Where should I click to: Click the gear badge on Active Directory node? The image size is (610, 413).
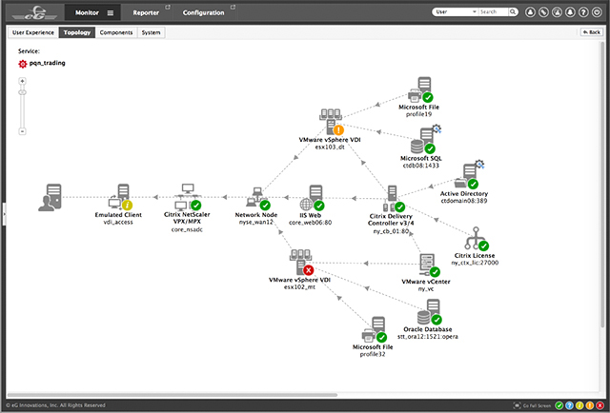[x=479, y=165]
